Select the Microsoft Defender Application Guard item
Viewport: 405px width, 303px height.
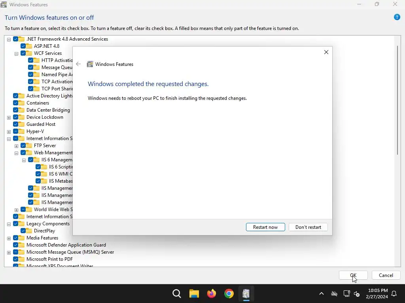tap(66, 245)
